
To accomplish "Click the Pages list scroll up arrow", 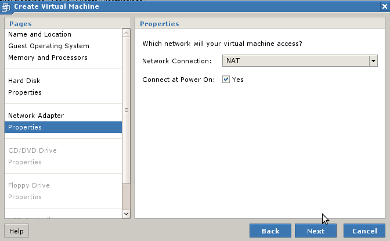I will coord(127,33).
